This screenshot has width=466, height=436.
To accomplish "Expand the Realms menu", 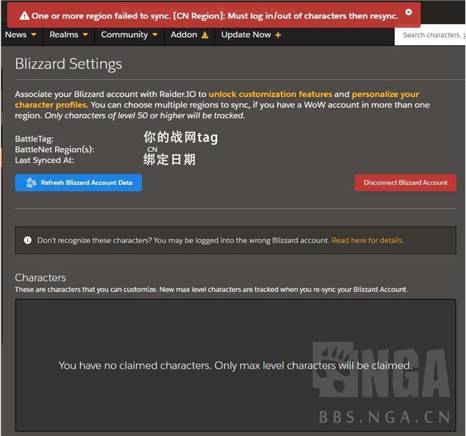I will tap(69, 34).
